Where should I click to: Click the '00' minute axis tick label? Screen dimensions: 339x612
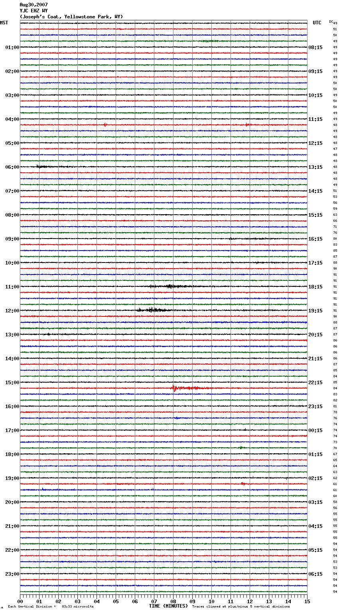point(20,601)
